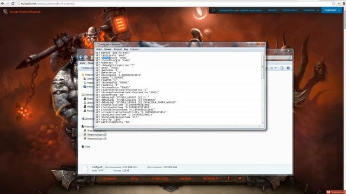
Task: Click the Notepad horizontal scrollbar right arrow
Action: point(259,126)
